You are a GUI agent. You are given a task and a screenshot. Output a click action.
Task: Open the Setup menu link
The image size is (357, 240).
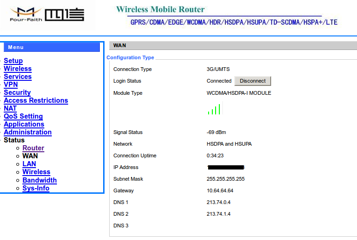13,61
